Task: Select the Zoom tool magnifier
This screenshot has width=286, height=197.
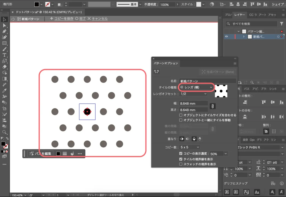Action: coord(4,132)
